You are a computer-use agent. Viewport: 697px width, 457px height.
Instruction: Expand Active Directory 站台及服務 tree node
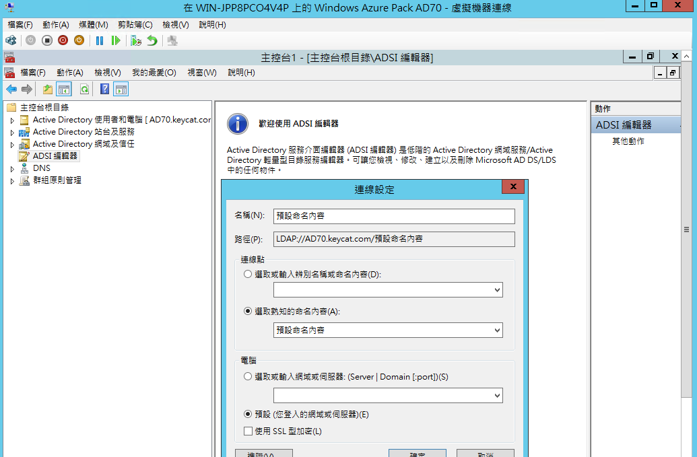pos(12,133)
